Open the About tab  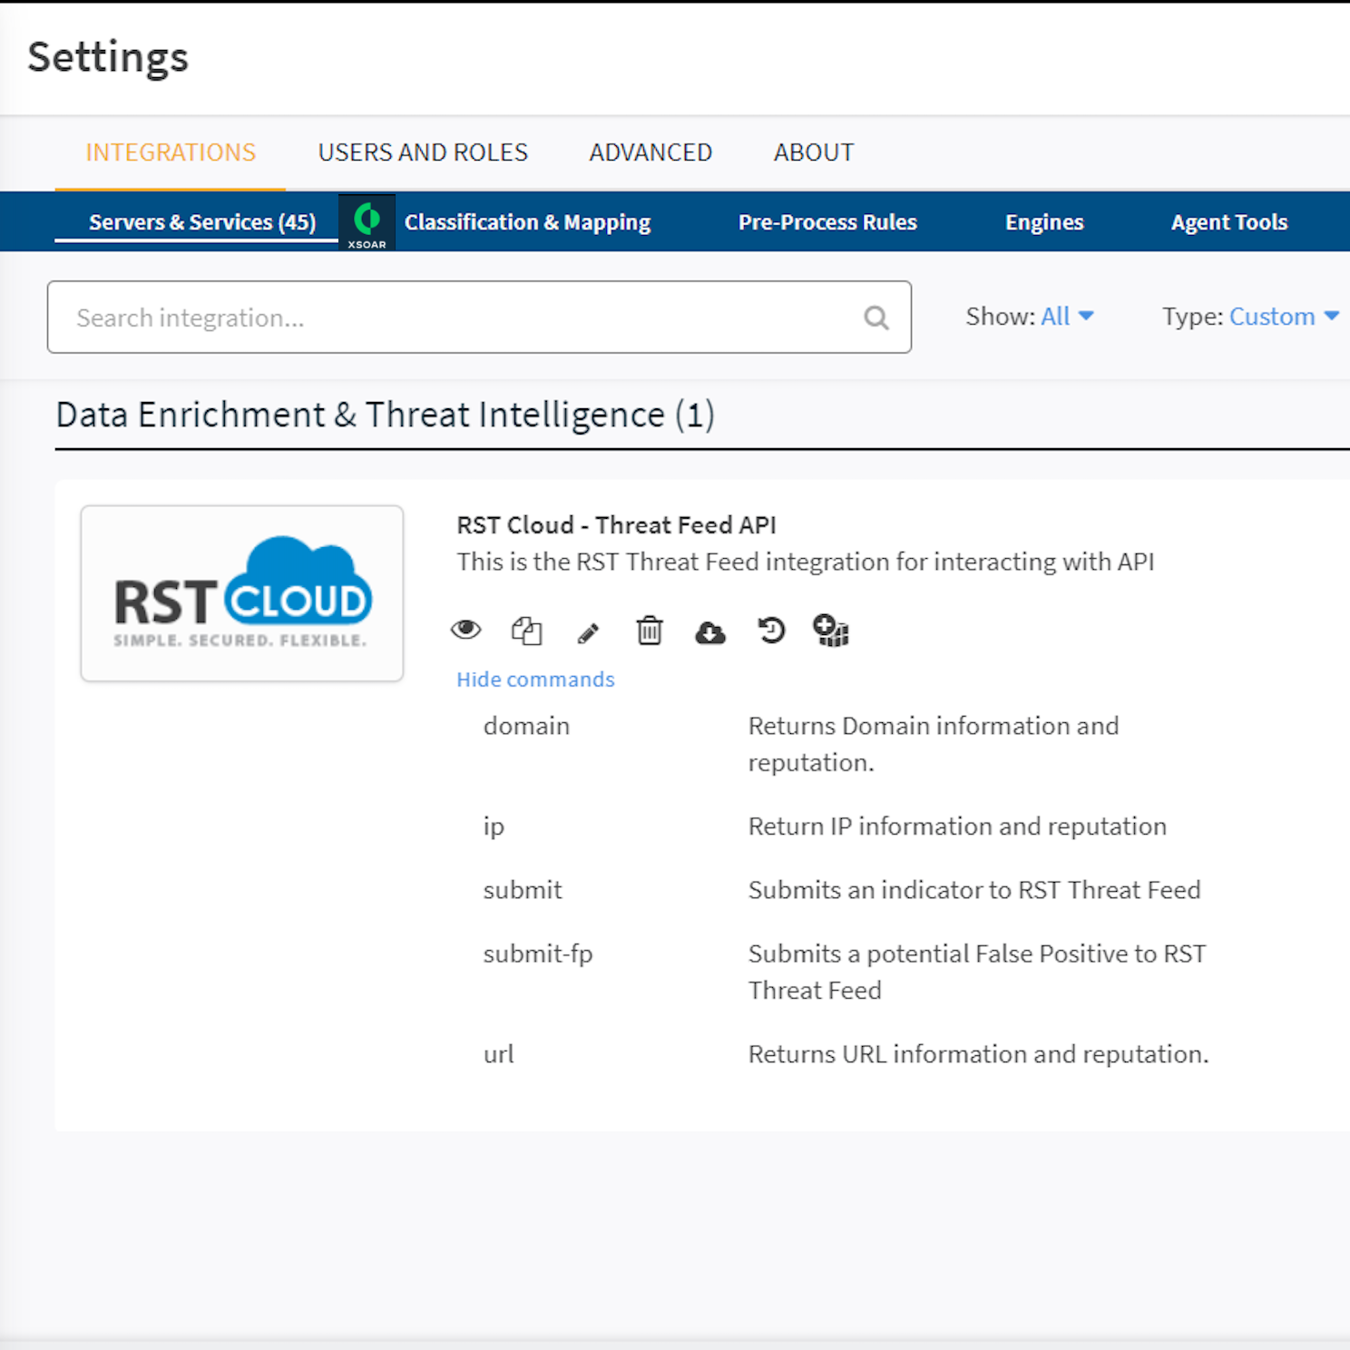[814, 152]
